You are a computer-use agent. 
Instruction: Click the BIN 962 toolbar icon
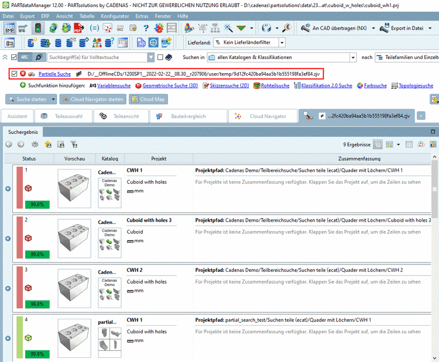coord(120,28)
